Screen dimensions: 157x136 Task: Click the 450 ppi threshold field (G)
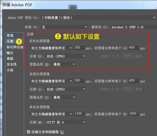pyautogui.click(x=133, y=48)
